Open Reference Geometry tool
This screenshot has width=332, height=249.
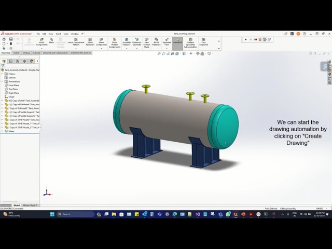(x=137, y=42)
